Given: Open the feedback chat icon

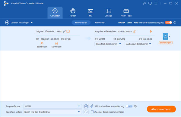Looking at the screenshot, I should coord(150,3).
